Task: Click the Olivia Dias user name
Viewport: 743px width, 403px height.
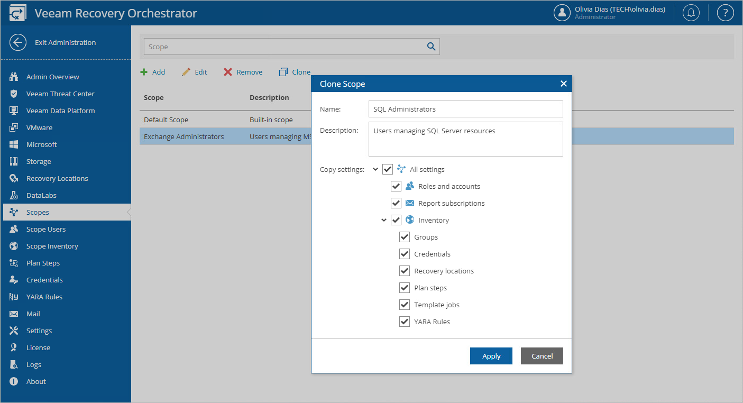Action: (x=620, y=9)
